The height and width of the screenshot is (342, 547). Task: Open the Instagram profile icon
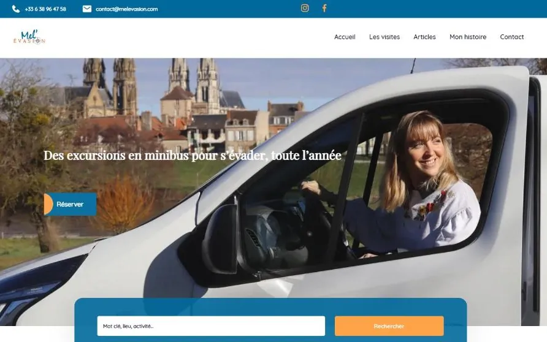pyautogui.click(x=305, y=8)
